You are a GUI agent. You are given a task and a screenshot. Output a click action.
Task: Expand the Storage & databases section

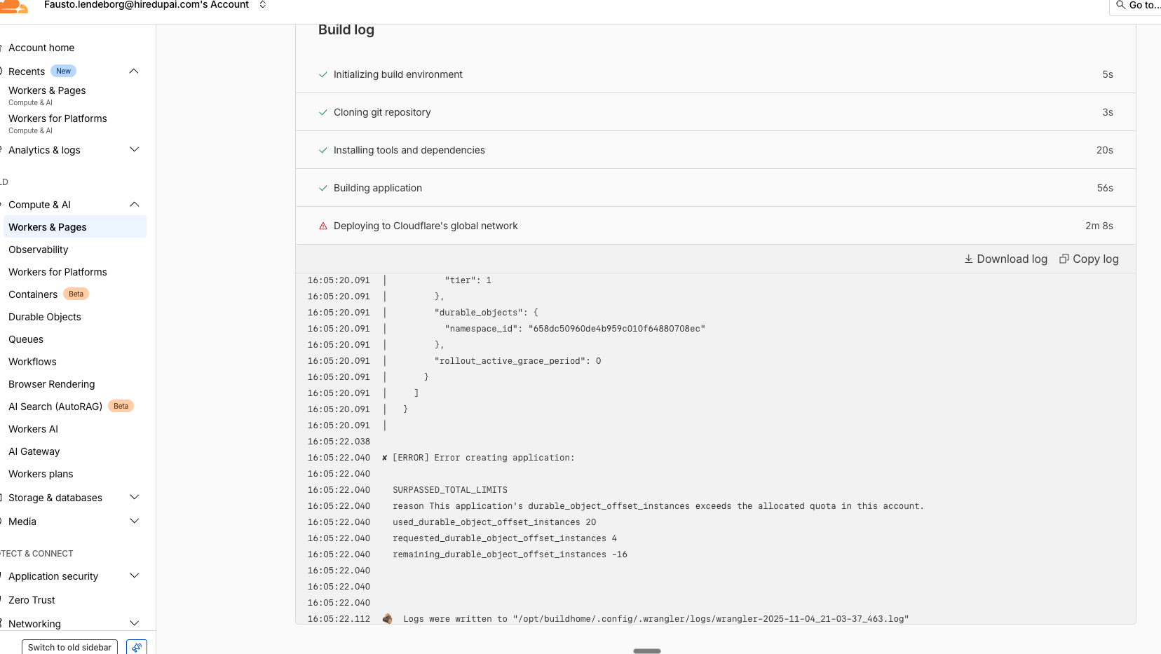pyautogui.click(x=134, y=498)
